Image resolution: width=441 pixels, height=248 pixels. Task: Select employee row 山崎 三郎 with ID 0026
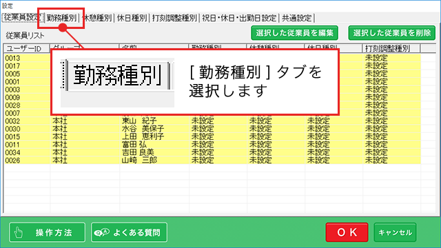pyautogui.click(x=212, y=161)
